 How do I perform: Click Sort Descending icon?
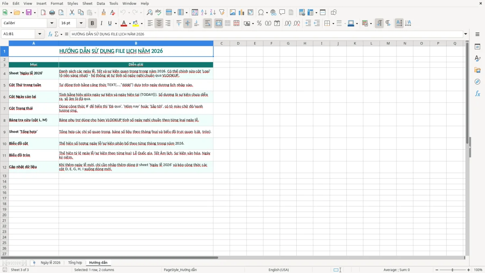click(213, 12)
